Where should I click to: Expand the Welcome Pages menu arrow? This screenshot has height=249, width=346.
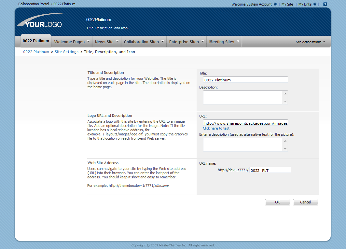point(89,41)
